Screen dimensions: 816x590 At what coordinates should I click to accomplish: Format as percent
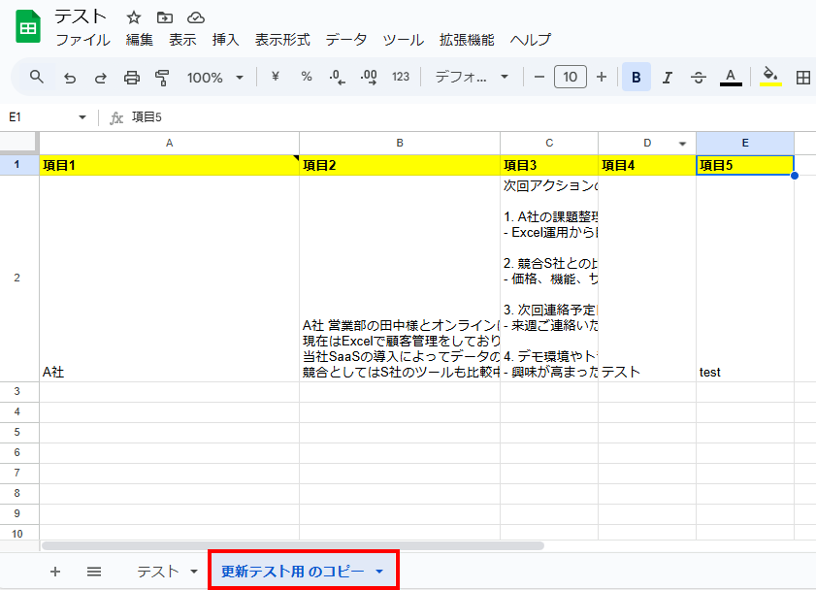tap(307, 77)
